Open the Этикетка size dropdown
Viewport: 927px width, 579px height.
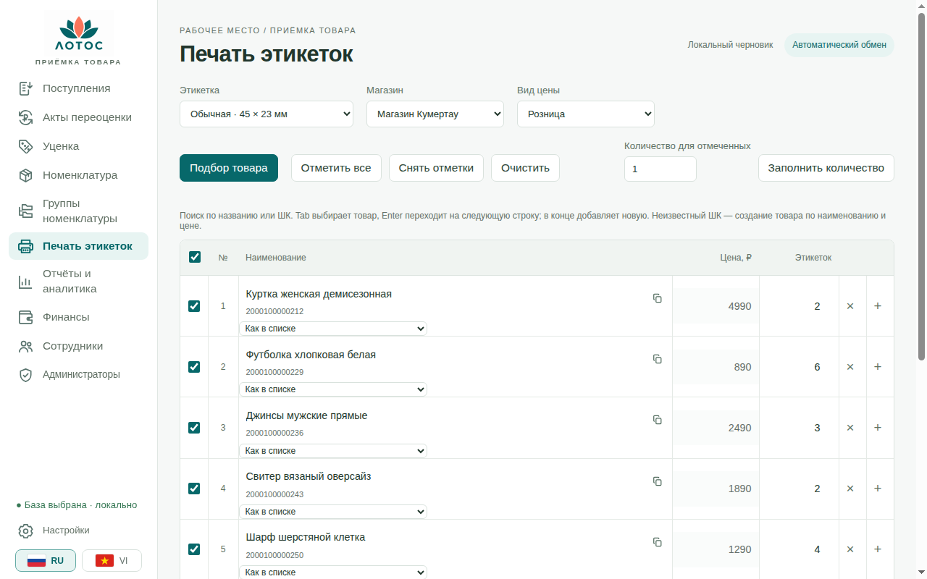pos(267,114)
